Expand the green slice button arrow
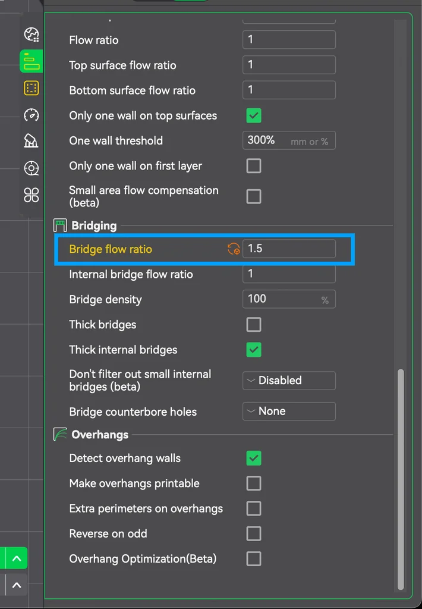Viewport: 422px width, 609px height. 17,558
